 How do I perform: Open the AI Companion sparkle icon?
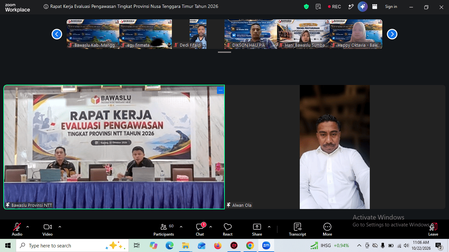point(363,7)
